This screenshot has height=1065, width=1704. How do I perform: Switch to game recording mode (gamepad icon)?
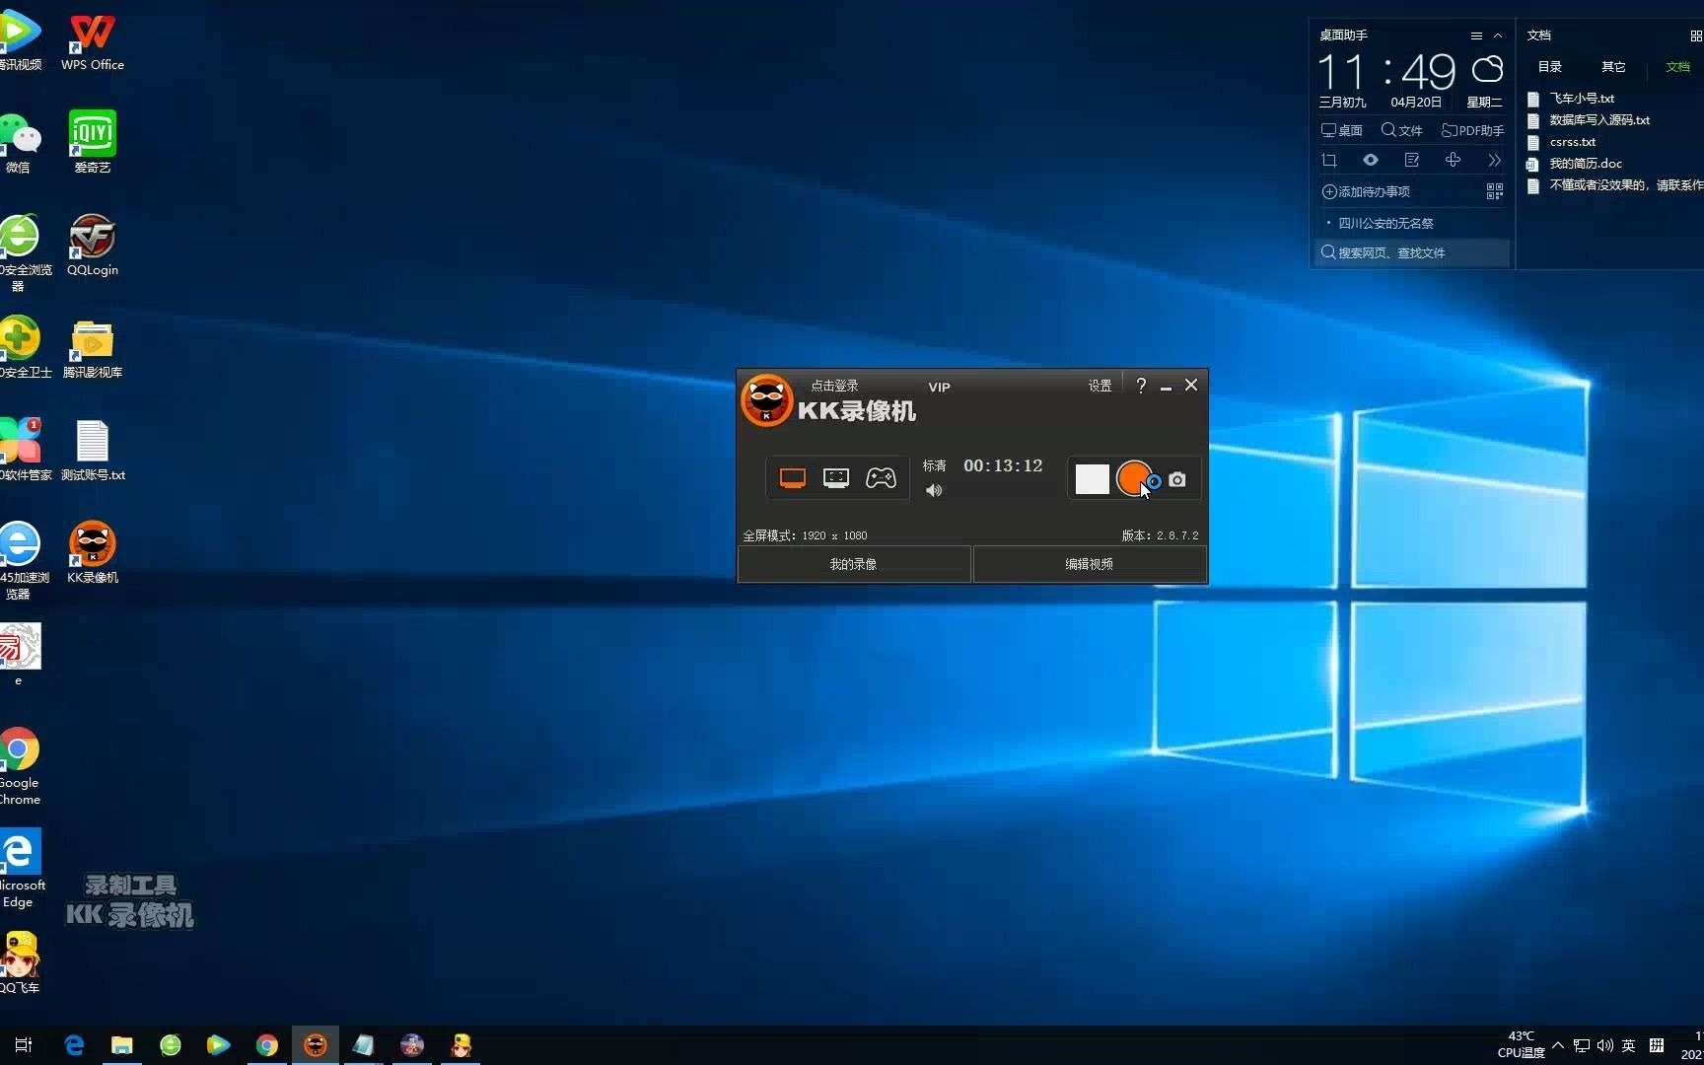pyautogui.click(x=881, y=477)
